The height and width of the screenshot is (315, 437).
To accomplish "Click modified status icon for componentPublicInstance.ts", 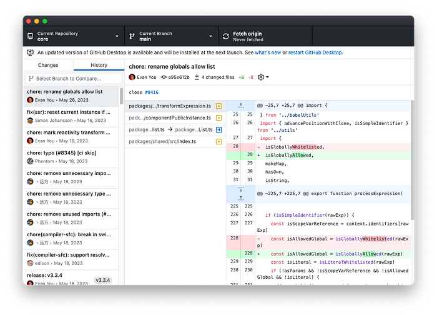I will (x=219, y=117).
